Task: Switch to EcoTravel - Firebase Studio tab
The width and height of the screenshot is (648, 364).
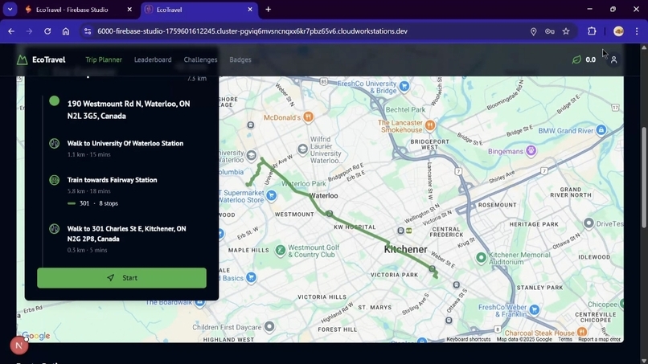Action: pyautogui.click(x=72, y=10)
